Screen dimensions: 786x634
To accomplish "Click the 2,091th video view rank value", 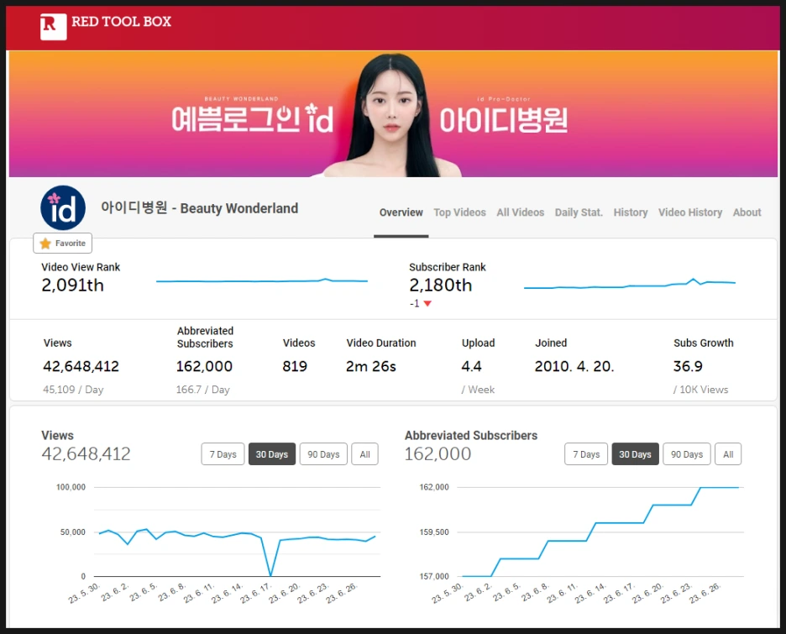I will point(73,286).
